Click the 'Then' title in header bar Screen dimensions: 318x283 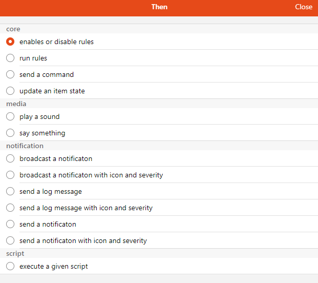[159, 7]
